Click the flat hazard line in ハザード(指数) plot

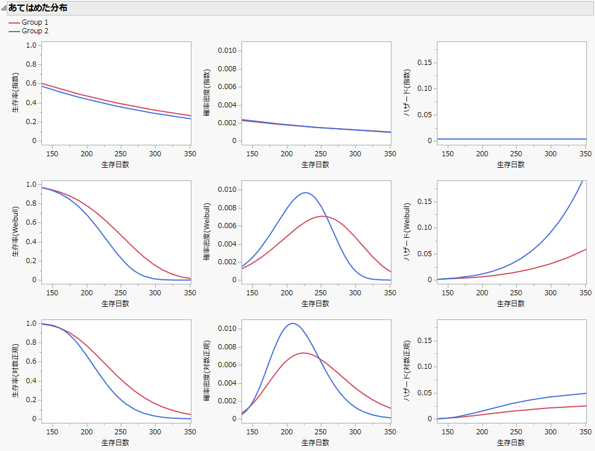click(x=512, y=138)
